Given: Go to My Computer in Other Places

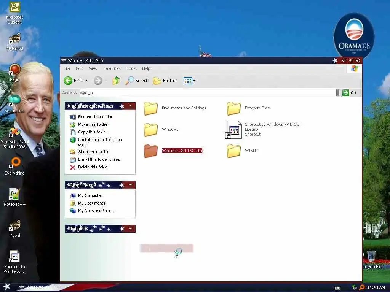Looking at the screenshot, I should click(x=86, y=196).
